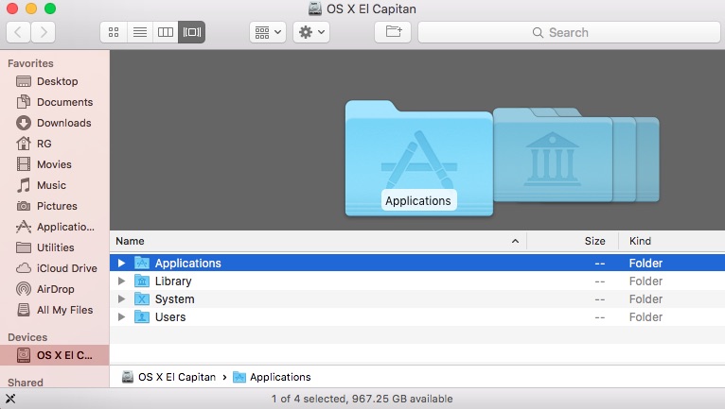Open Movies in the sidebar

(x=55, y=164)
